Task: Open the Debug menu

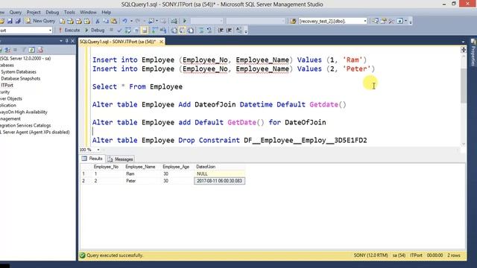Action: tap(52, 12)
